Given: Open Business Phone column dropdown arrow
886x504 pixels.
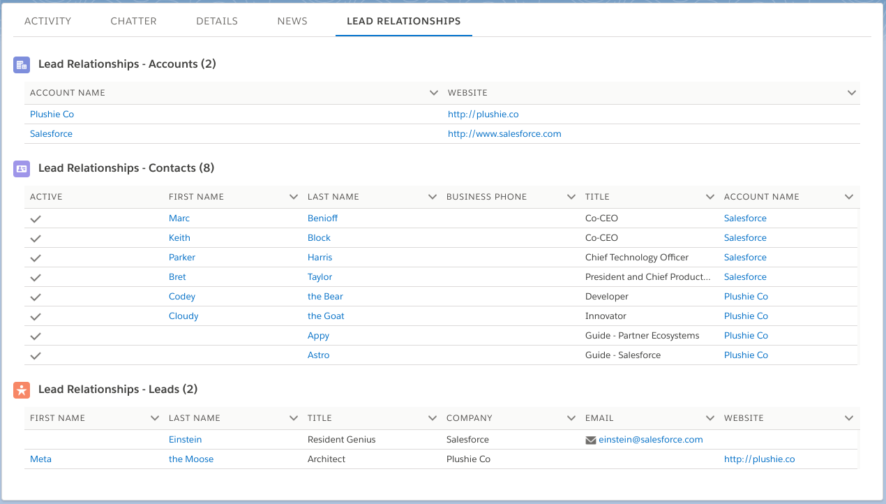Looking at the screenshot, I should click(x=571, y=197).
